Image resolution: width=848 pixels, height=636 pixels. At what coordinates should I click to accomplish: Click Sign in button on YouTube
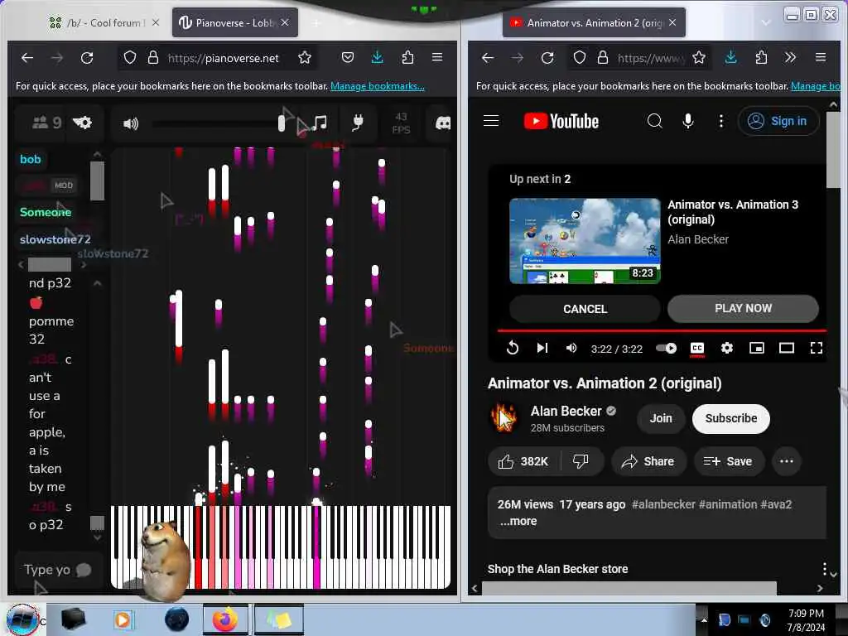click(x=778, y=121)
